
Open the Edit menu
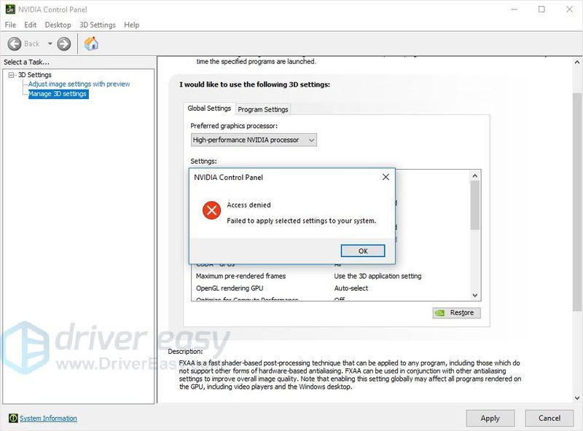[30, 25]
